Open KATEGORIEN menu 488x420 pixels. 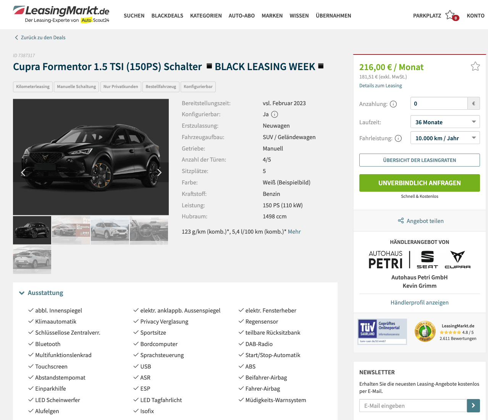coord(206,16)
